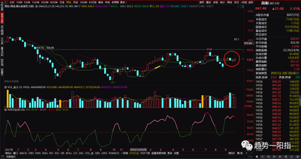Add to watchlist with +自选

[x=244, y=2]
